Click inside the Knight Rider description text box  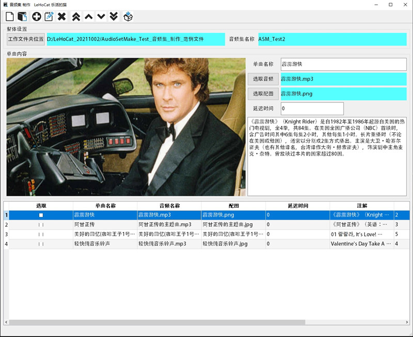pos(327,157)
